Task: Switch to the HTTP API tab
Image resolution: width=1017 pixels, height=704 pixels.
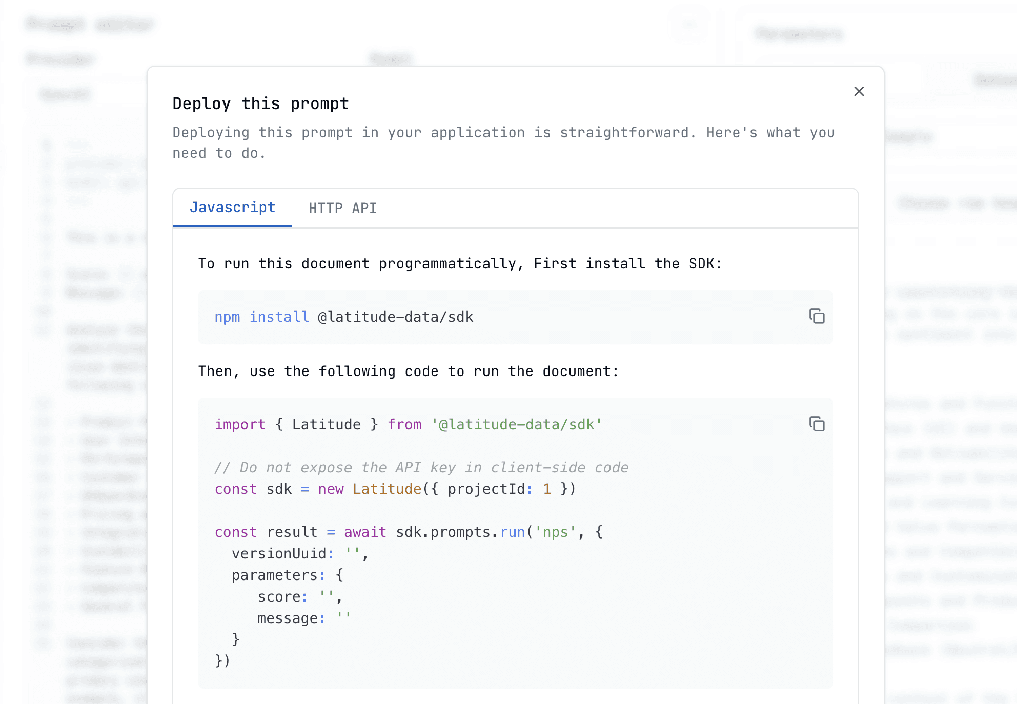Action: point(342,208)
